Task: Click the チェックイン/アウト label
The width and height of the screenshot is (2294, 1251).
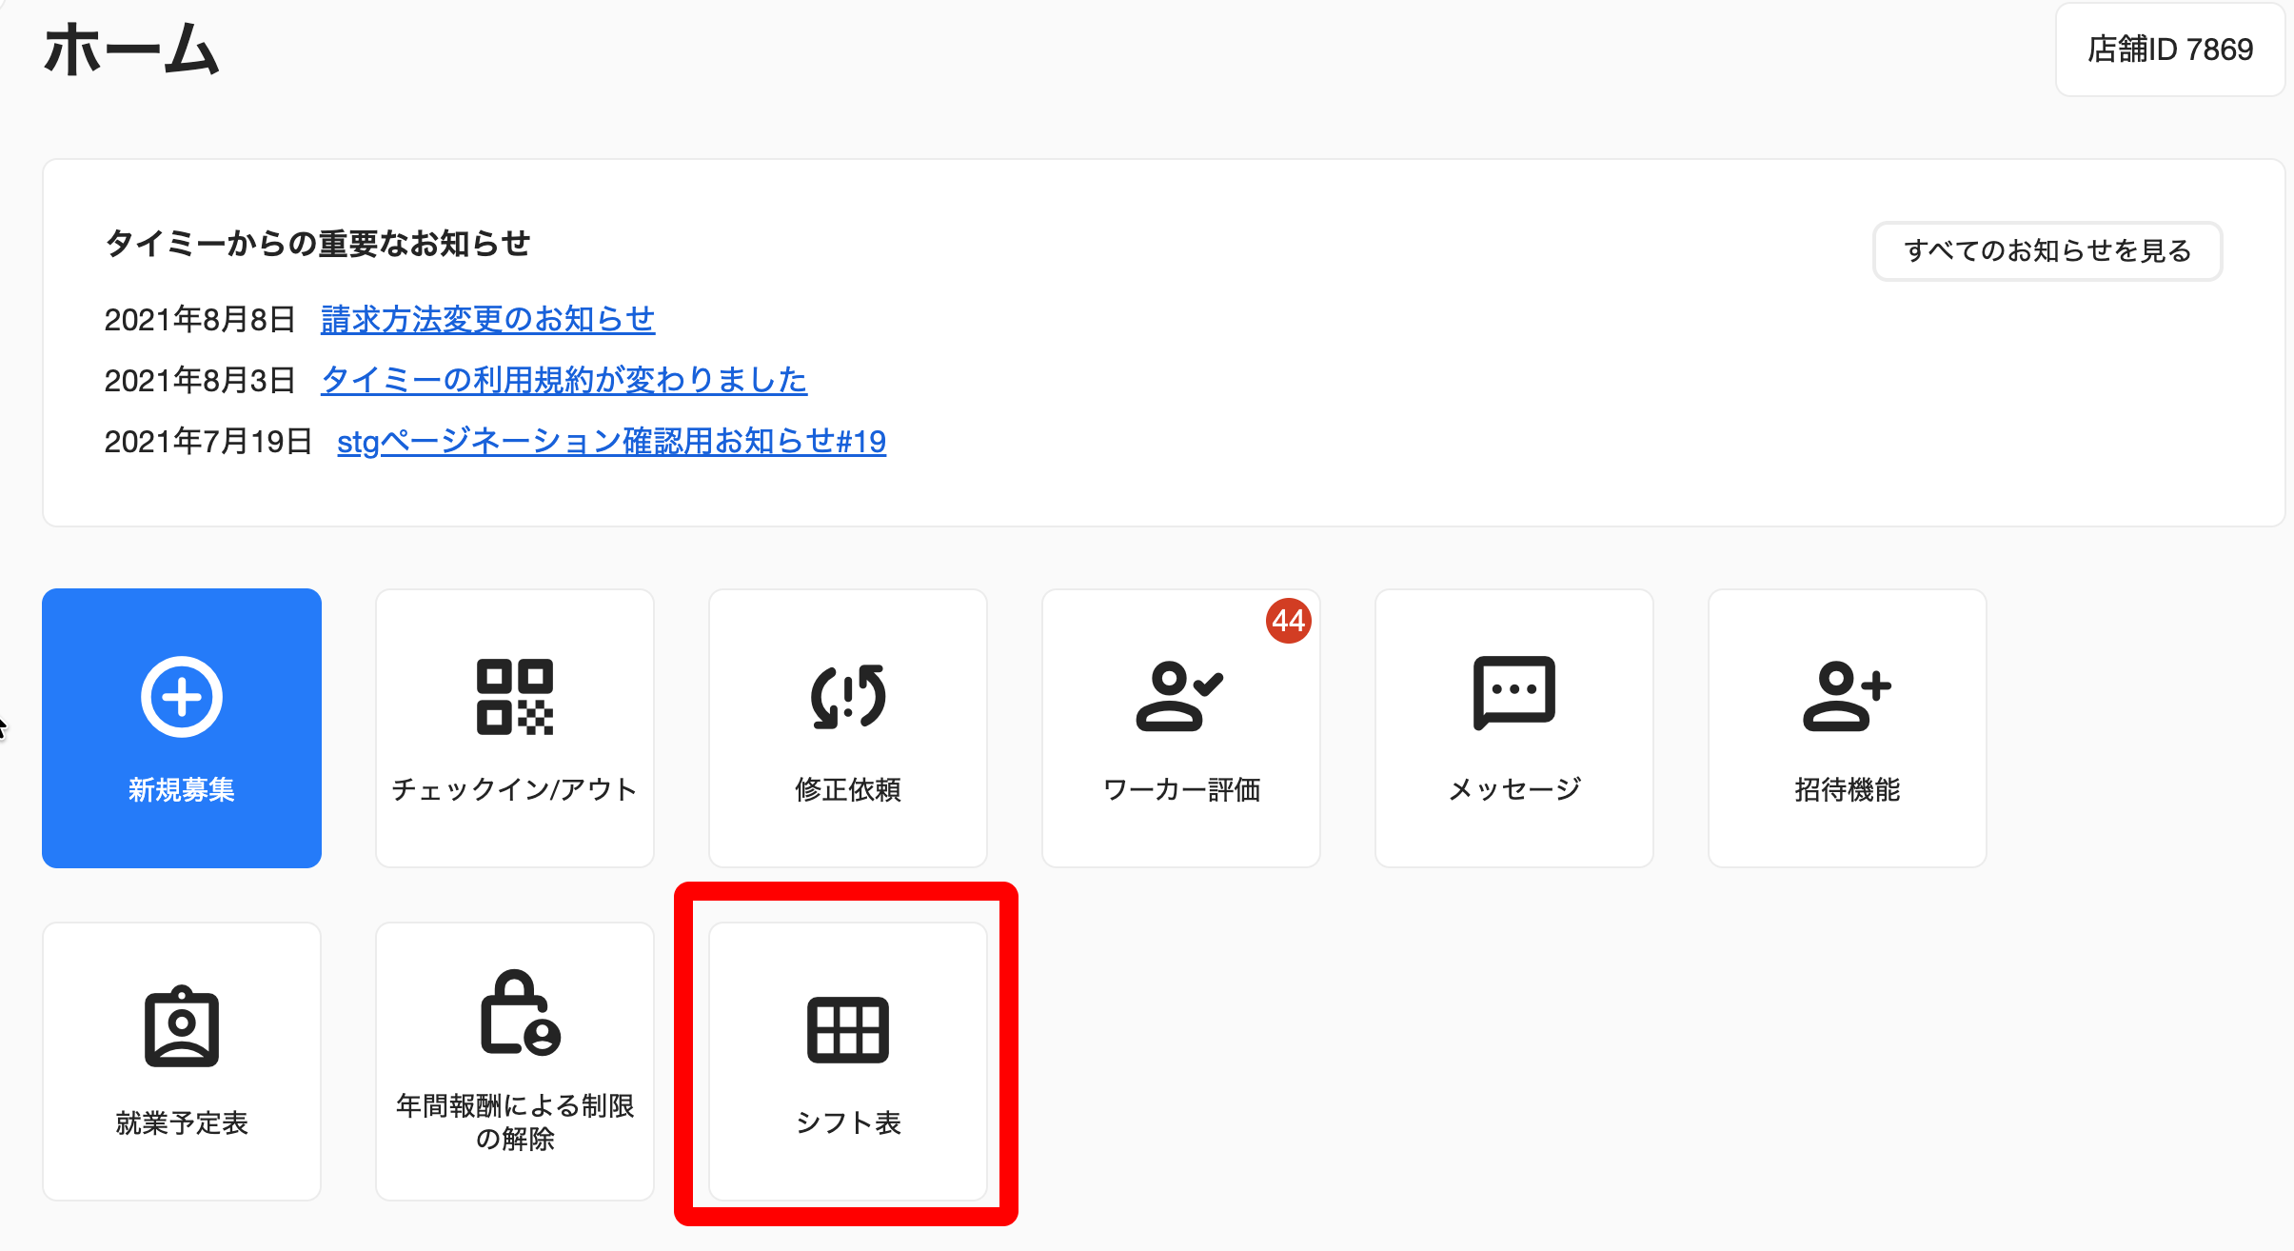Action: (x=515, y=790)
